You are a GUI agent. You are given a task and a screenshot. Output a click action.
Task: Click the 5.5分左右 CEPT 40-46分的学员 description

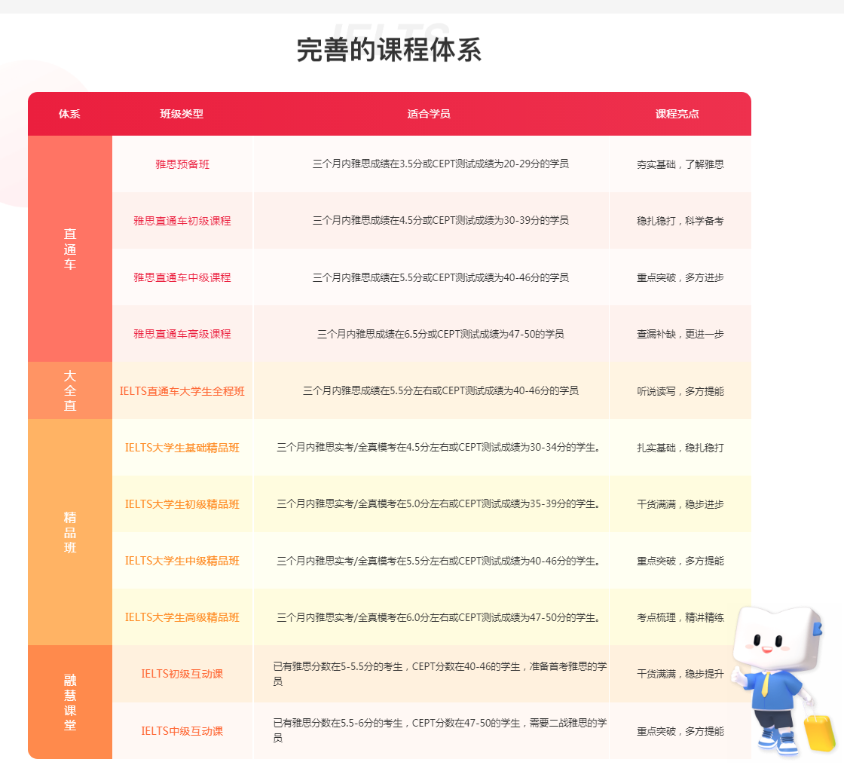click(441, 390)
